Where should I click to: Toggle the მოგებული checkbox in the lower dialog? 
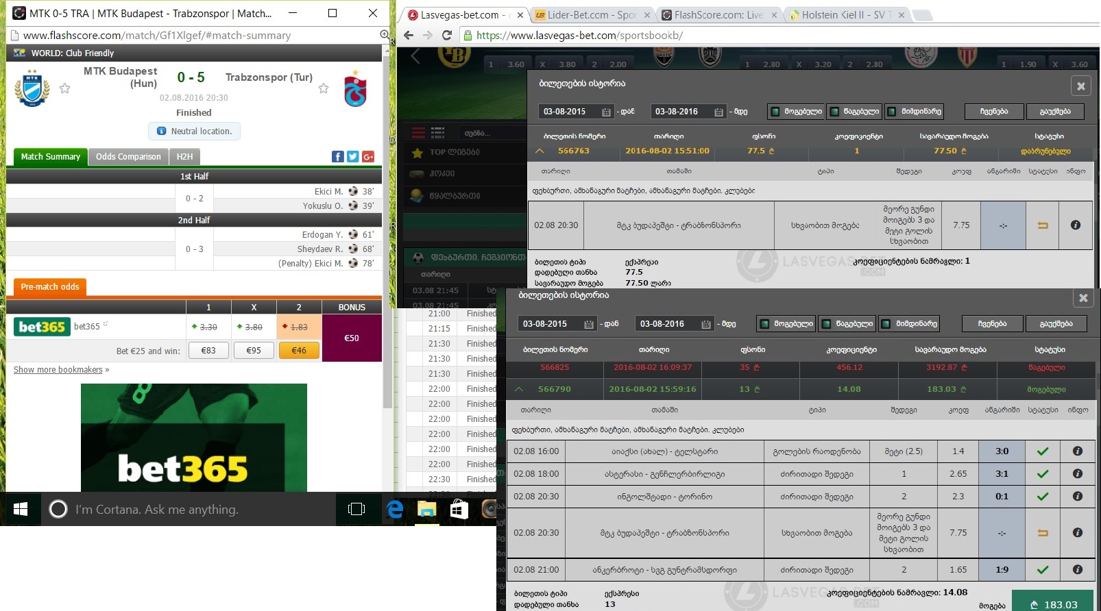click(x=765, y=324)
